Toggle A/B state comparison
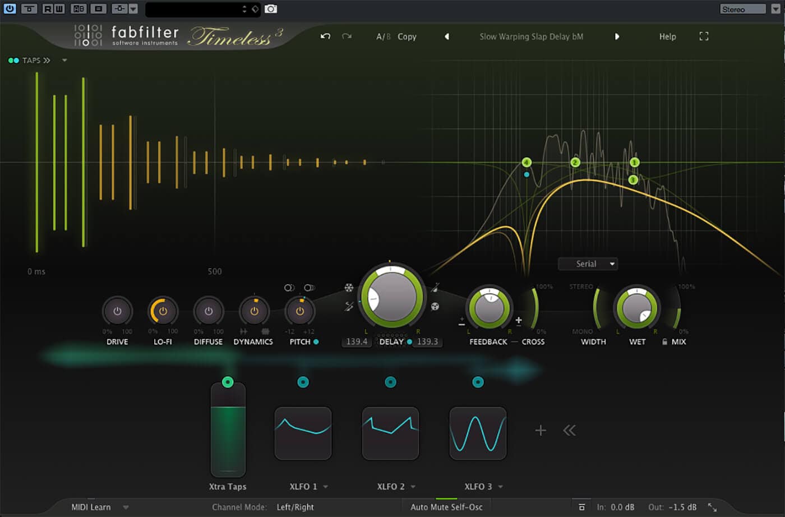 tap(384, 36)
